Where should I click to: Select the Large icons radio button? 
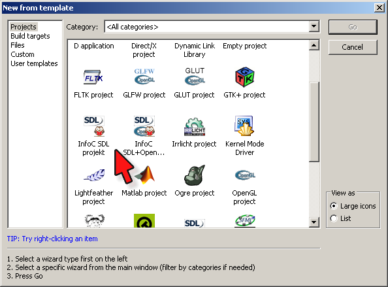point(334,206)
